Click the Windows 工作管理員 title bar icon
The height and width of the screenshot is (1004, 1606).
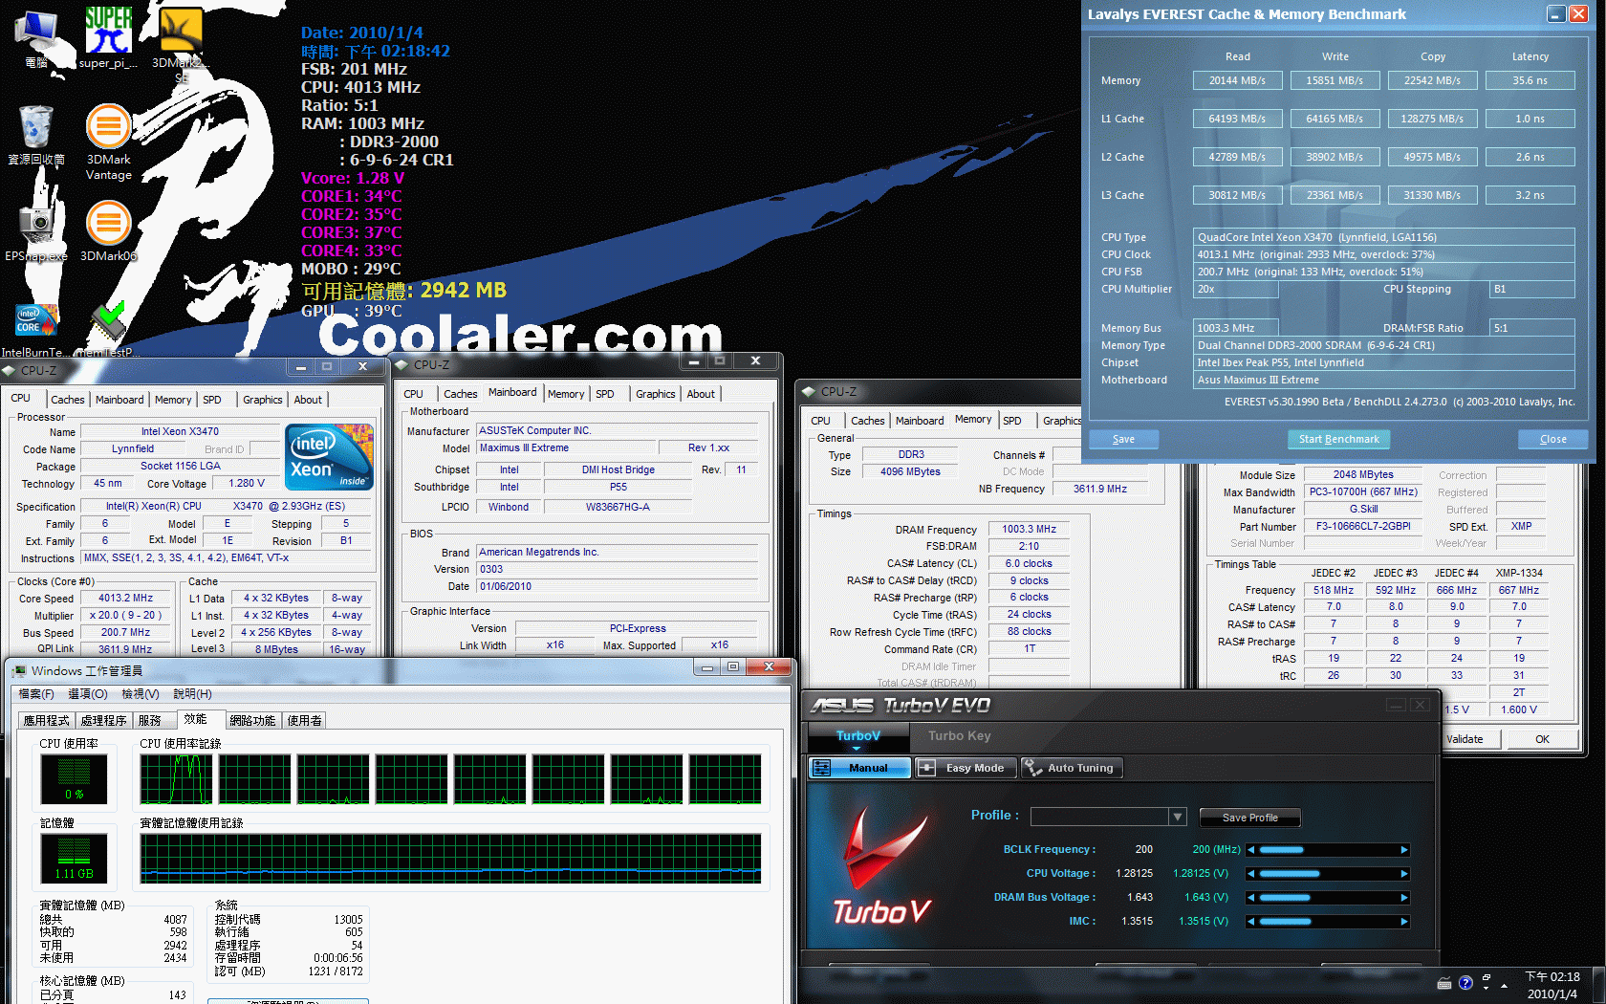coord(18,671)
